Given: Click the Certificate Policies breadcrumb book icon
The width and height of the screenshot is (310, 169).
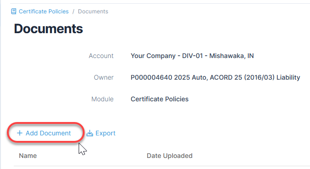Looking at the screenshot, I should [13, 12].
